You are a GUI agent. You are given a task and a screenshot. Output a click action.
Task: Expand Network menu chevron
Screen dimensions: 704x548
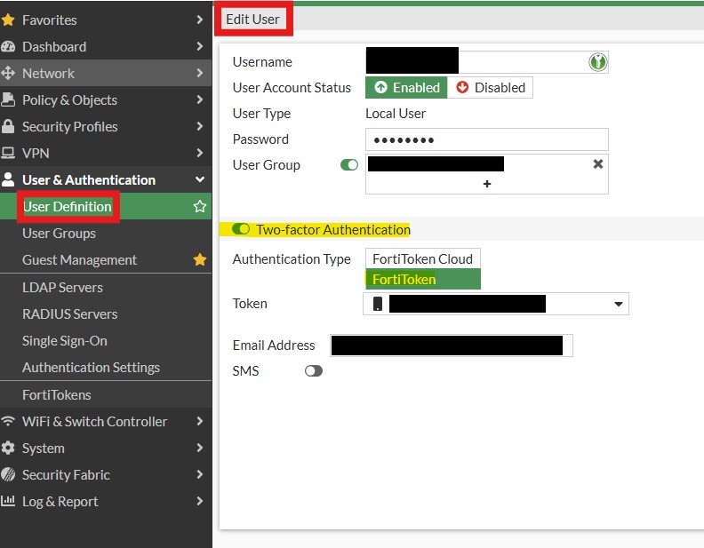tap(200, 73)
